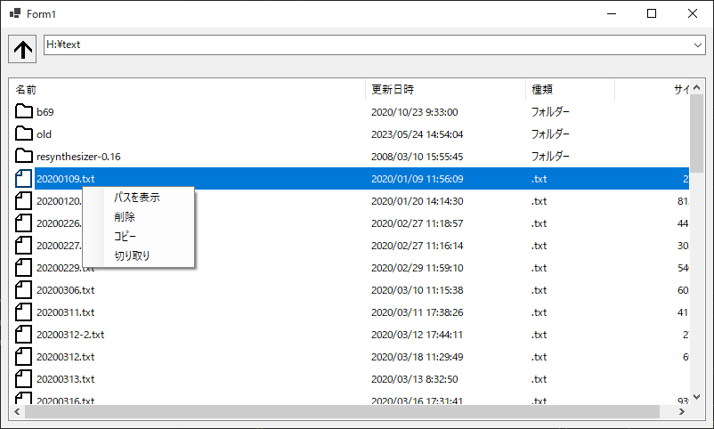Click the file icon for 20200306.txt
Viewport: 714px width, 429px height.
[x=24, y=290]
